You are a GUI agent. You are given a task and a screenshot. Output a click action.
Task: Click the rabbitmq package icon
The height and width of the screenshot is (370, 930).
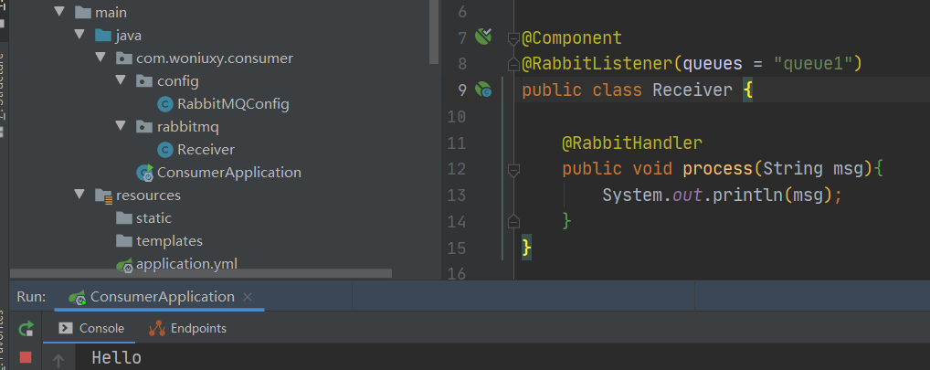coord(144,126)
